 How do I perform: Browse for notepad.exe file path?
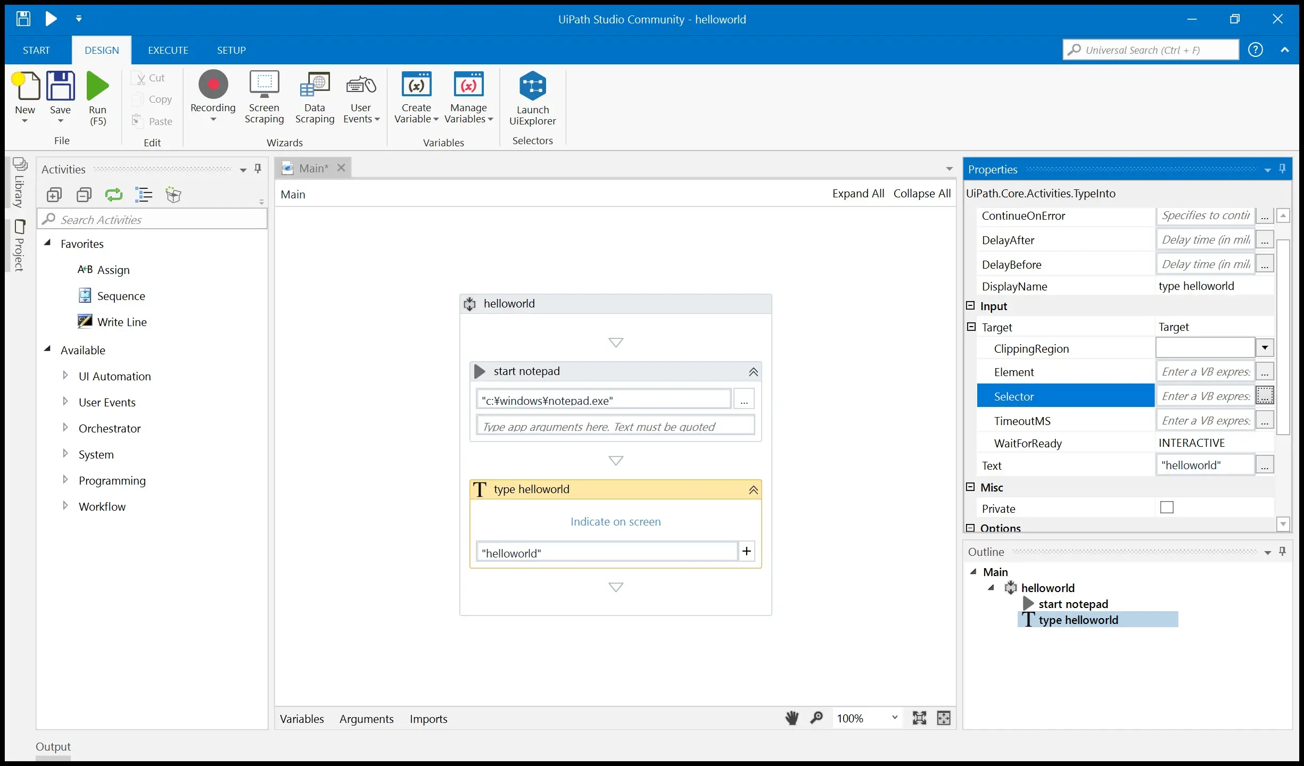744,399
